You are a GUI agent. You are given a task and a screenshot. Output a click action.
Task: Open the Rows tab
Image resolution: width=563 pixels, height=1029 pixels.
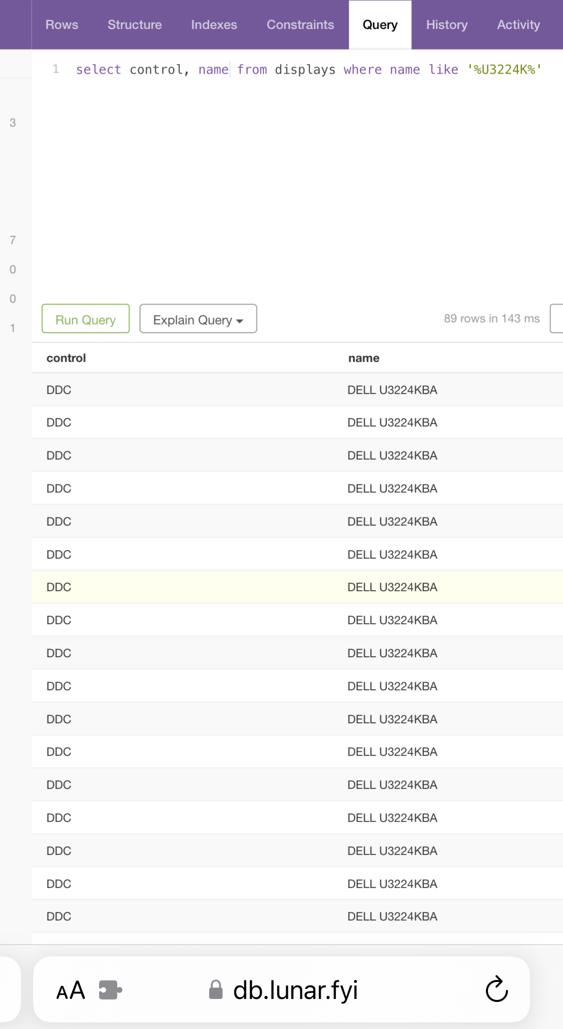62,25
